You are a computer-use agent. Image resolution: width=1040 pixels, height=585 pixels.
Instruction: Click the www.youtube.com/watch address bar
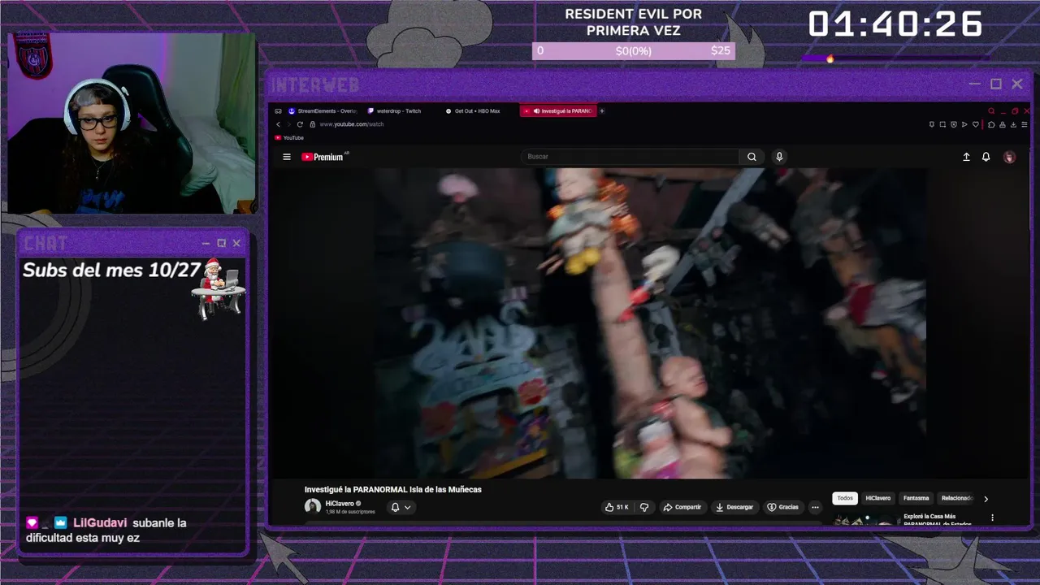(352, 124)
